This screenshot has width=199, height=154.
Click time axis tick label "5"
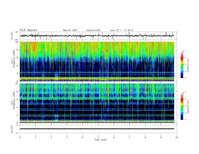point(98,137)
